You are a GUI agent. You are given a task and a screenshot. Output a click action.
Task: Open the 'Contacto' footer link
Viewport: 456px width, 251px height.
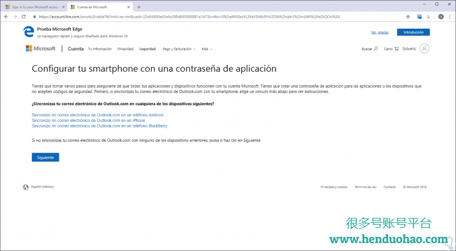[x=389, y=187]
